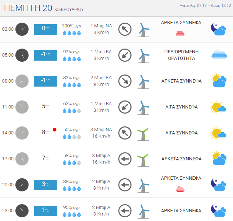Click ΠΕΡΙΟΡΙΣΜΕΝΗ ΟΡΑΤΟΤΗΤΑ description text
Image resolution: width=233 pixels, height=221 pixels.
(181, 55)
